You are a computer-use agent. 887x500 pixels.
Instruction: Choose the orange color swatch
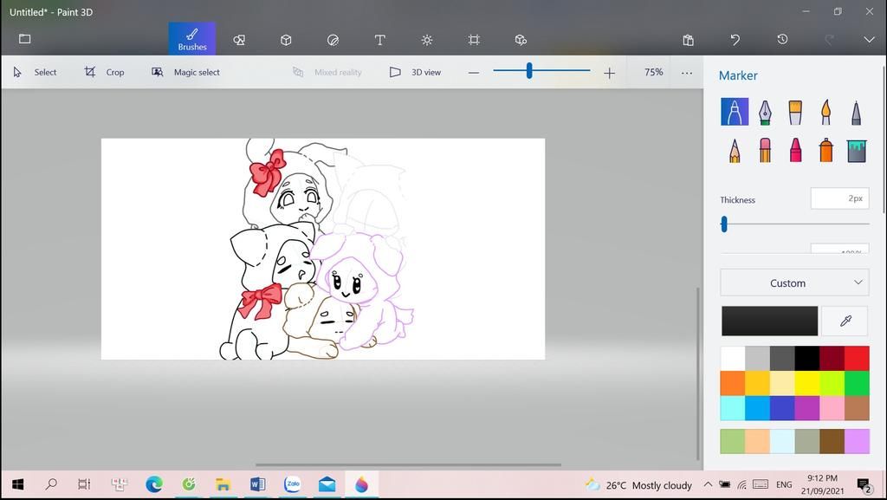pyautogui.click(x=733, y=384)
